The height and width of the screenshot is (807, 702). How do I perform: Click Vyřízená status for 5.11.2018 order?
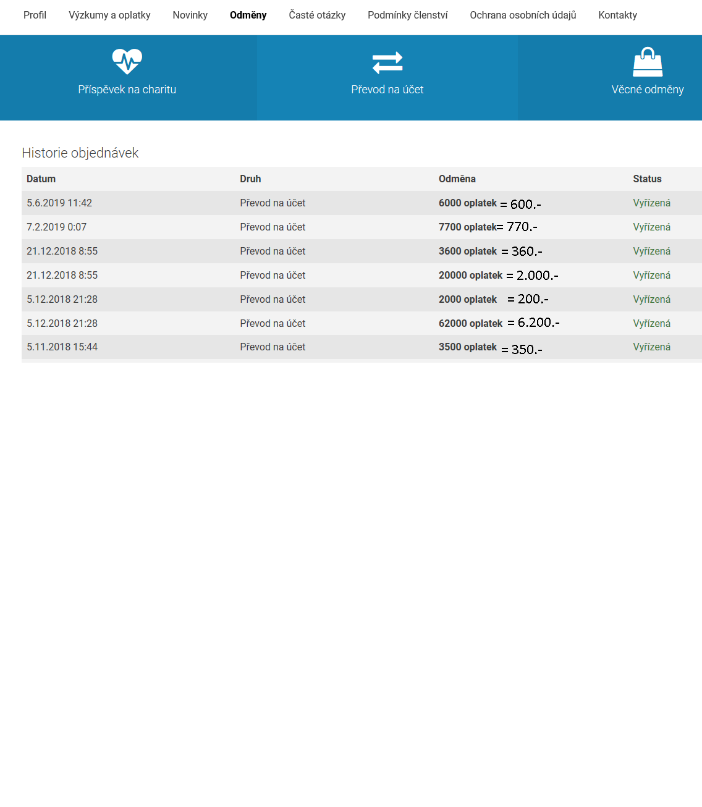(x=651, y=347)
